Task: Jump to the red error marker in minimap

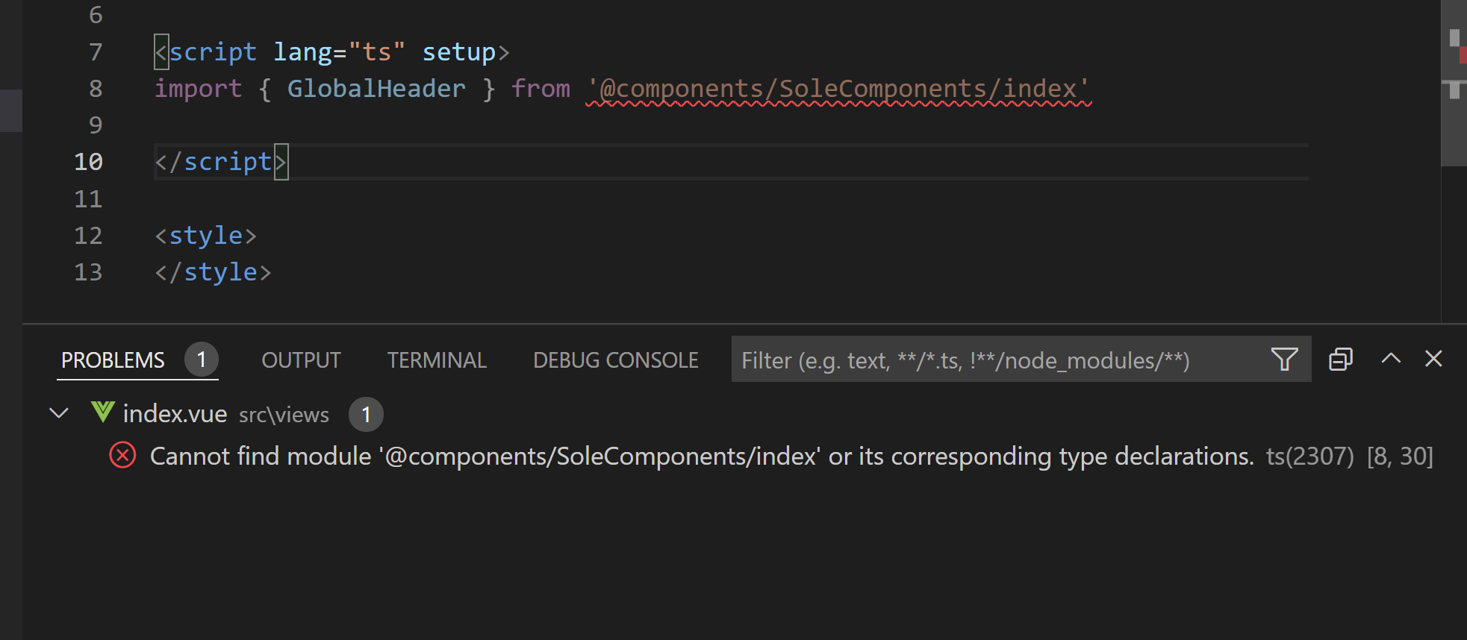Action: (x=1463, y=54)
